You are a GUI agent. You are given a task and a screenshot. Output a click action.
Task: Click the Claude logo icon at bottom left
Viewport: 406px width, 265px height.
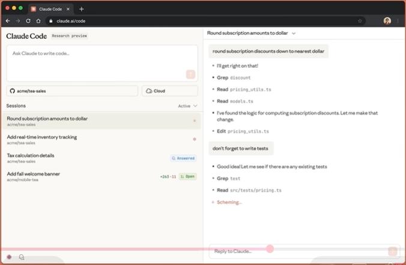9,257
